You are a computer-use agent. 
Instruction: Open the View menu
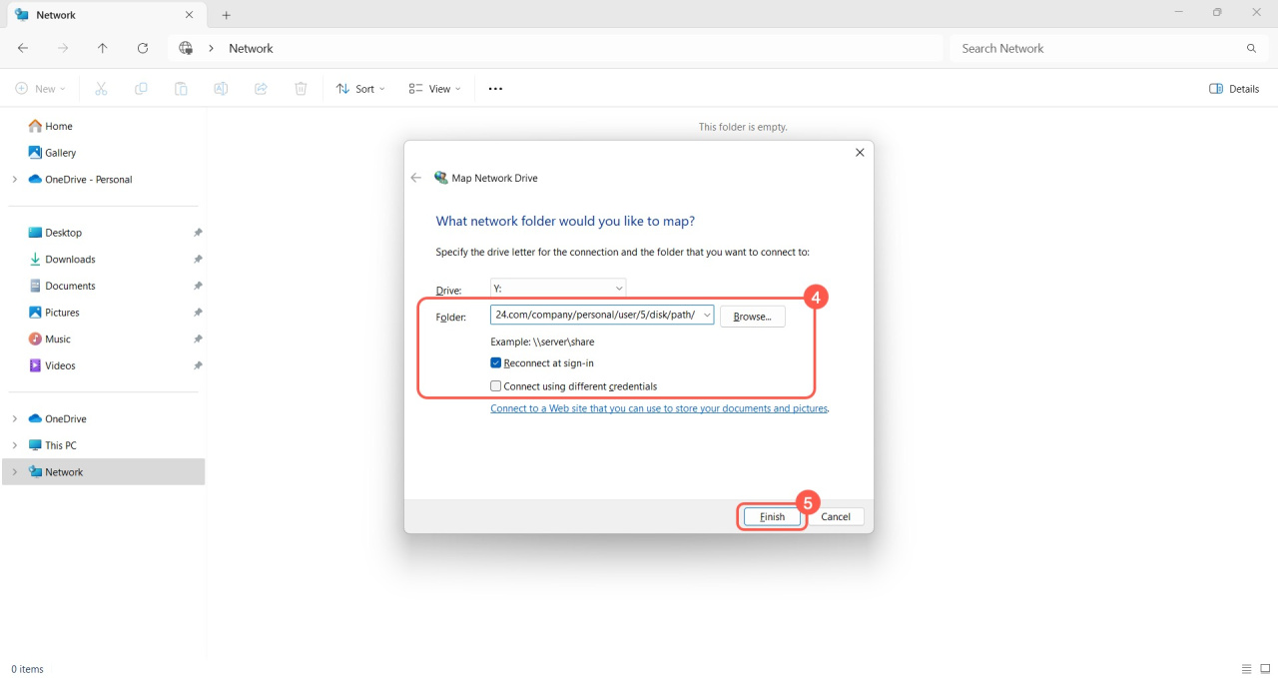coord(434,89)
